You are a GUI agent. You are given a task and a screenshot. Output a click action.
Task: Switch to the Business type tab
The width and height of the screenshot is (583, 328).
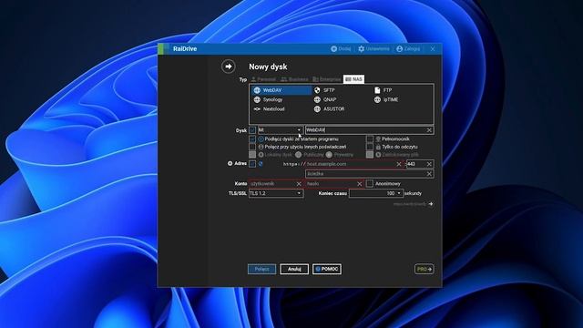pos(294,79)
